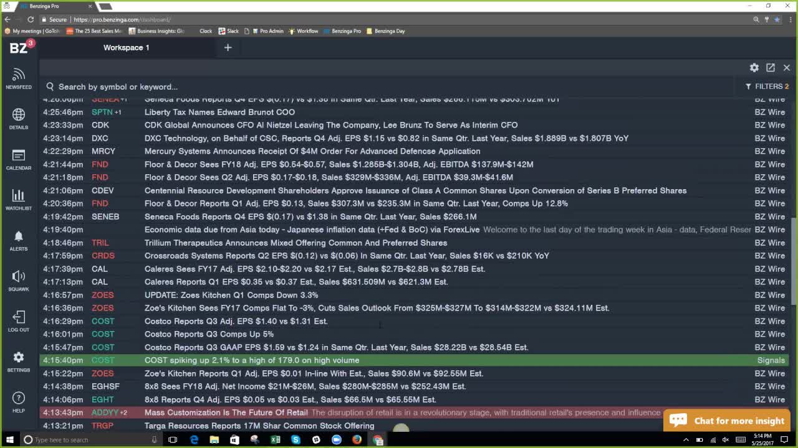Bookmark this page with star icon
The height and width of the screenshot is (448, 798).
[x=777, y=19]
